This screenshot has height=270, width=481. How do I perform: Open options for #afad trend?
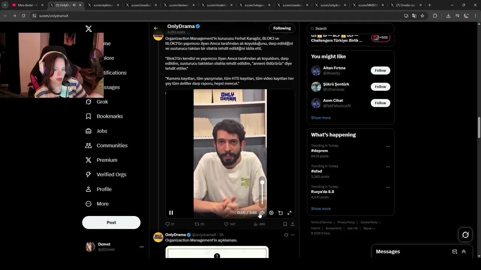coord(388,167)
